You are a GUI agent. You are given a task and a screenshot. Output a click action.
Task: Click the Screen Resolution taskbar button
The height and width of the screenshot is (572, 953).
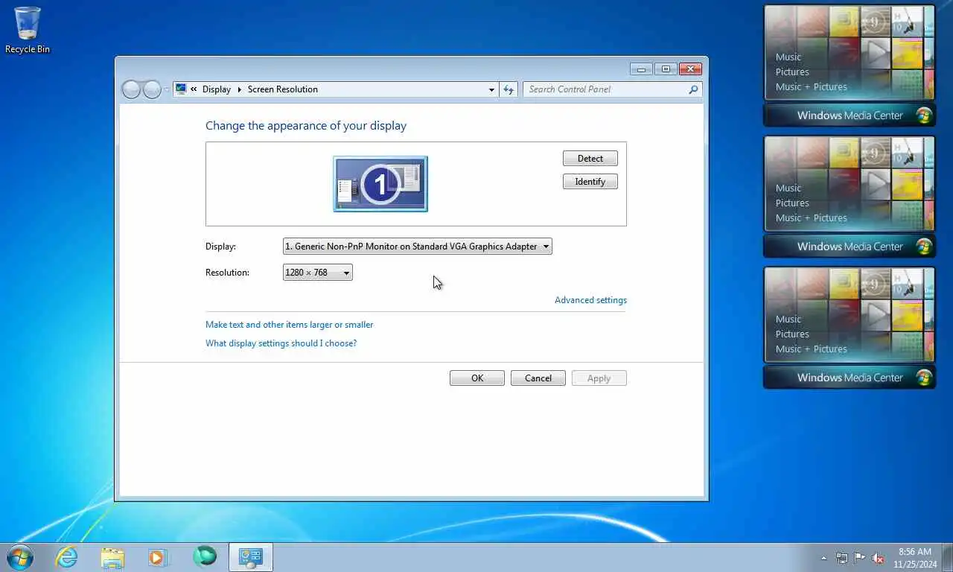(251, 557)
